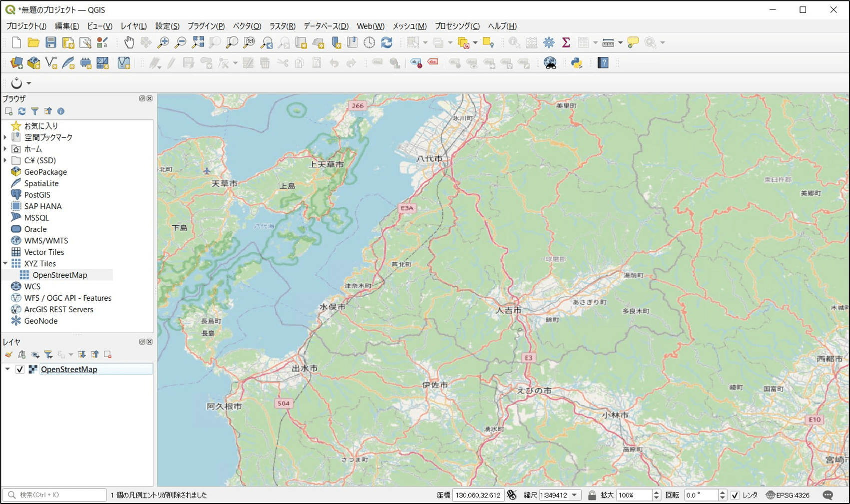
Task: Open the レイヤ menu
Action: coord(133,26)
